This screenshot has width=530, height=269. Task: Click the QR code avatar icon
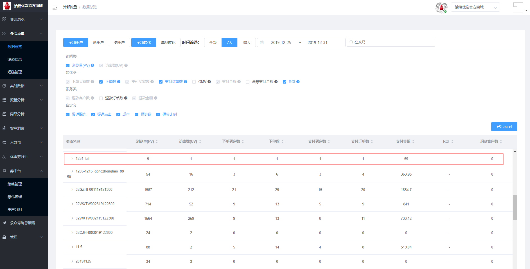(441, 8)
